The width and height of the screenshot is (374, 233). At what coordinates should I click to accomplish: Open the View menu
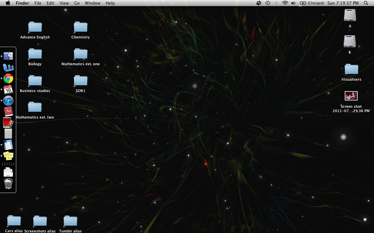click(x=64, y=3)
